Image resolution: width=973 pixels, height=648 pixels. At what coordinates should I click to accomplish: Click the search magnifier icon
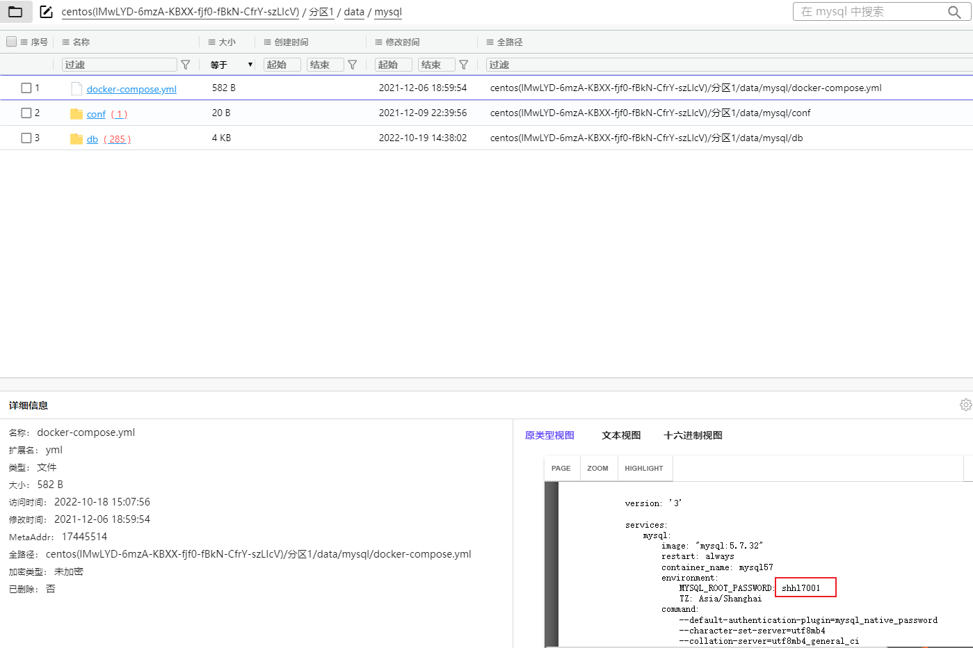954,12
